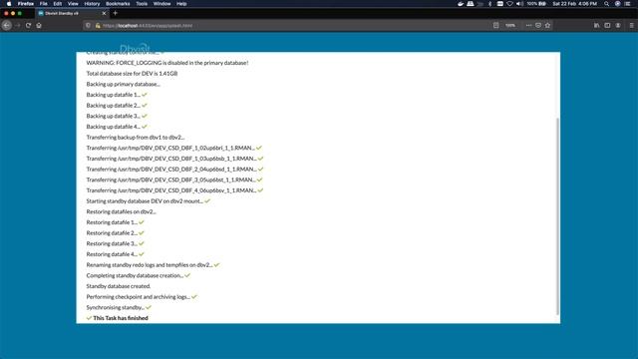Click the DBF_1_02up6bri transfer line
Screen dimensions: 638x359
[x=174, y=148]
